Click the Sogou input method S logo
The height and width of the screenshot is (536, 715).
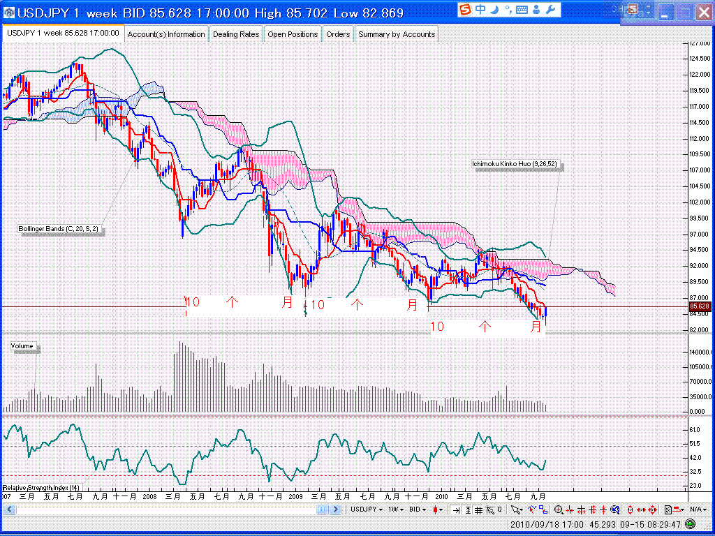(x=466, y=10)
